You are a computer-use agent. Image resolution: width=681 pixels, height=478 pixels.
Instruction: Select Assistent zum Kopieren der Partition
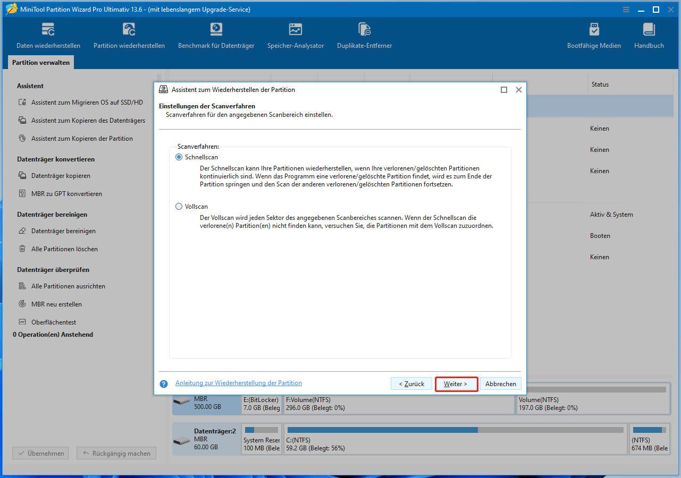81,138
